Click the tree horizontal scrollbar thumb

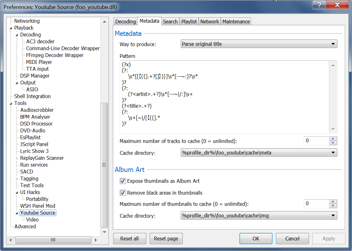tap(53, 240)
